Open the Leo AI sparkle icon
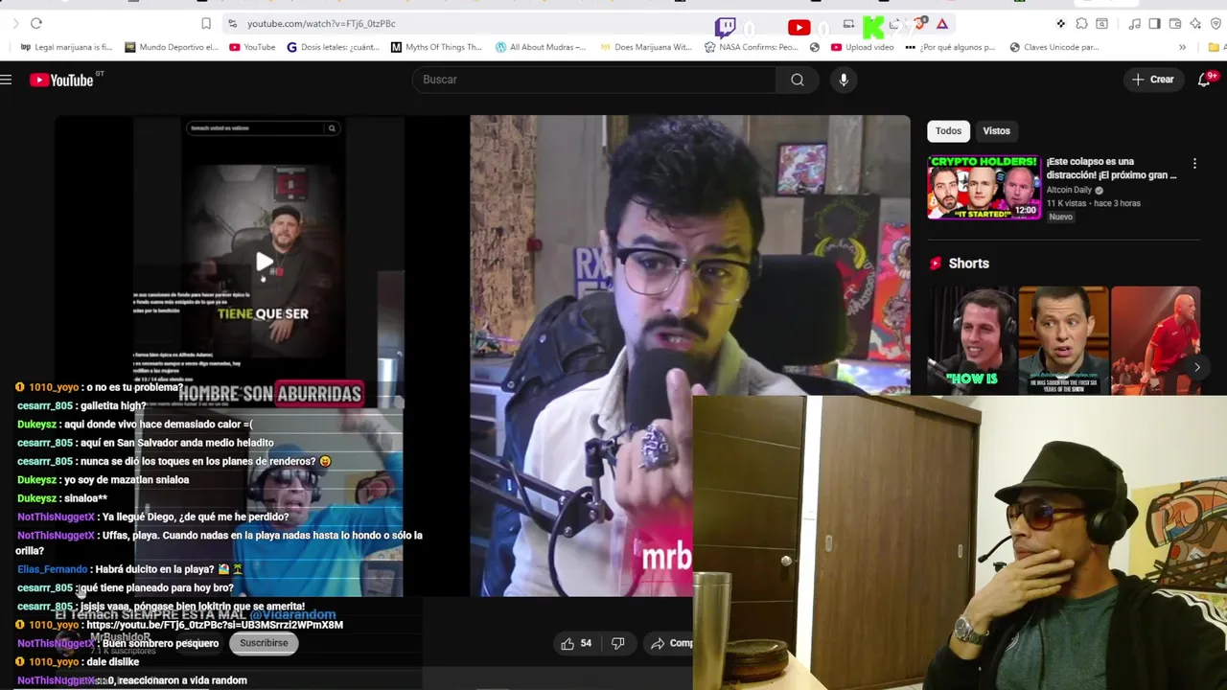The width and height of the screenshot is (1227, 690). 1195,24
